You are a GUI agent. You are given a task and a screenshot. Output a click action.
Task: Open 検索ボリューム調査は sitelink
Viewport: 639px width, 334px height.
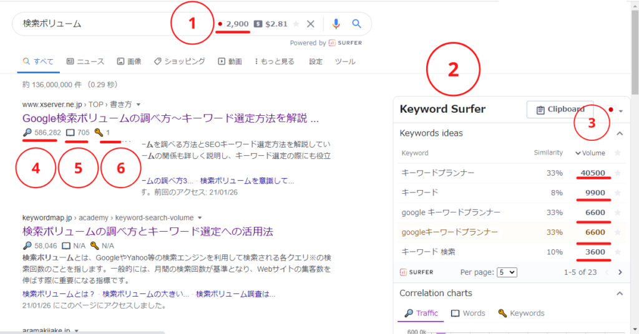[x=235, y=293]
